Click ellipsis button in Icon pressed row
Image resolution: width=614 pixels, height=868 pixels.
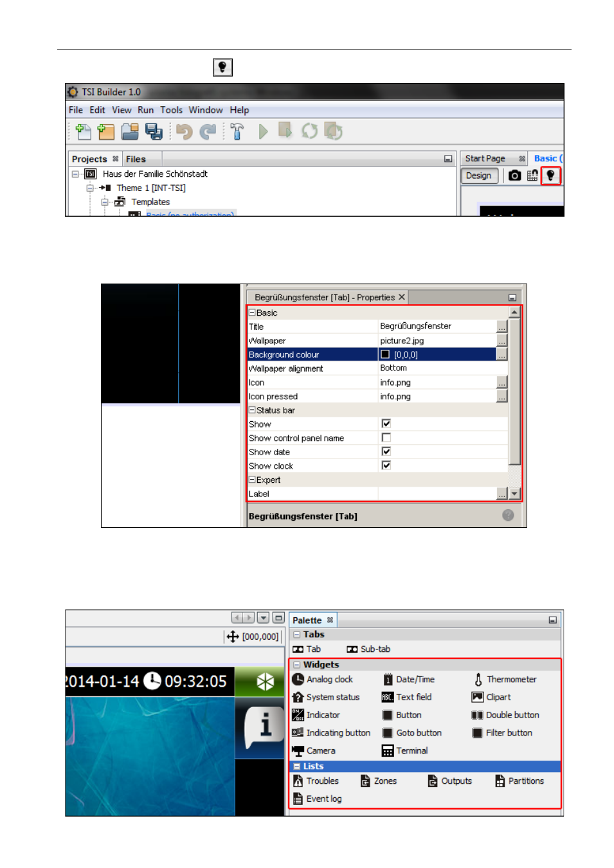502,396
